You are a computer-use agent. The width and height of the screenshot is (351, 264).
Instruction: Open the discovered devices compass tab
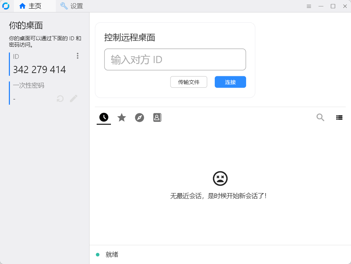click(x=139, y=118)
